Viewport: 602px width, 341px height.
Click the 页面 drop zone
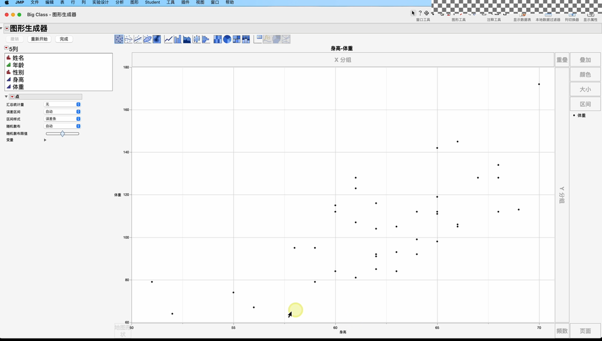[x=585, y=331]
